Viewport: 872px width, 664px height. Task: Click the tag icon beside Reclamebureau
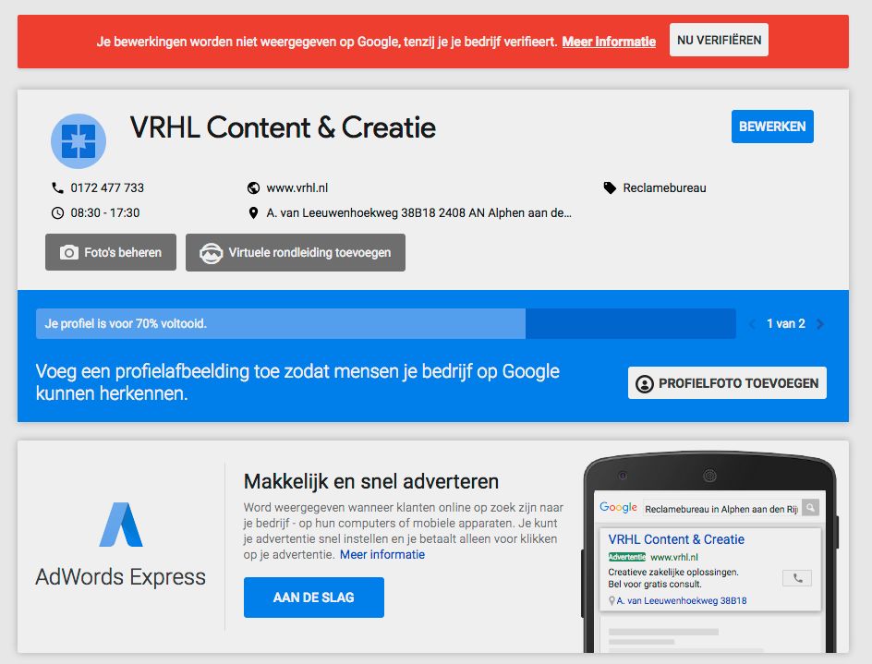coord(610,187)
